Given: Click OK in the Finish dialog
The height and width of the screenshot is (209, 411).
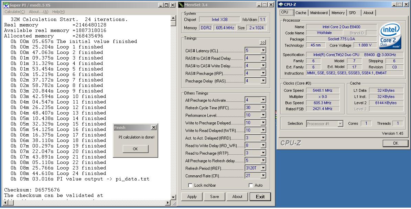Looking at the screenshot, I should pos(135,149).
